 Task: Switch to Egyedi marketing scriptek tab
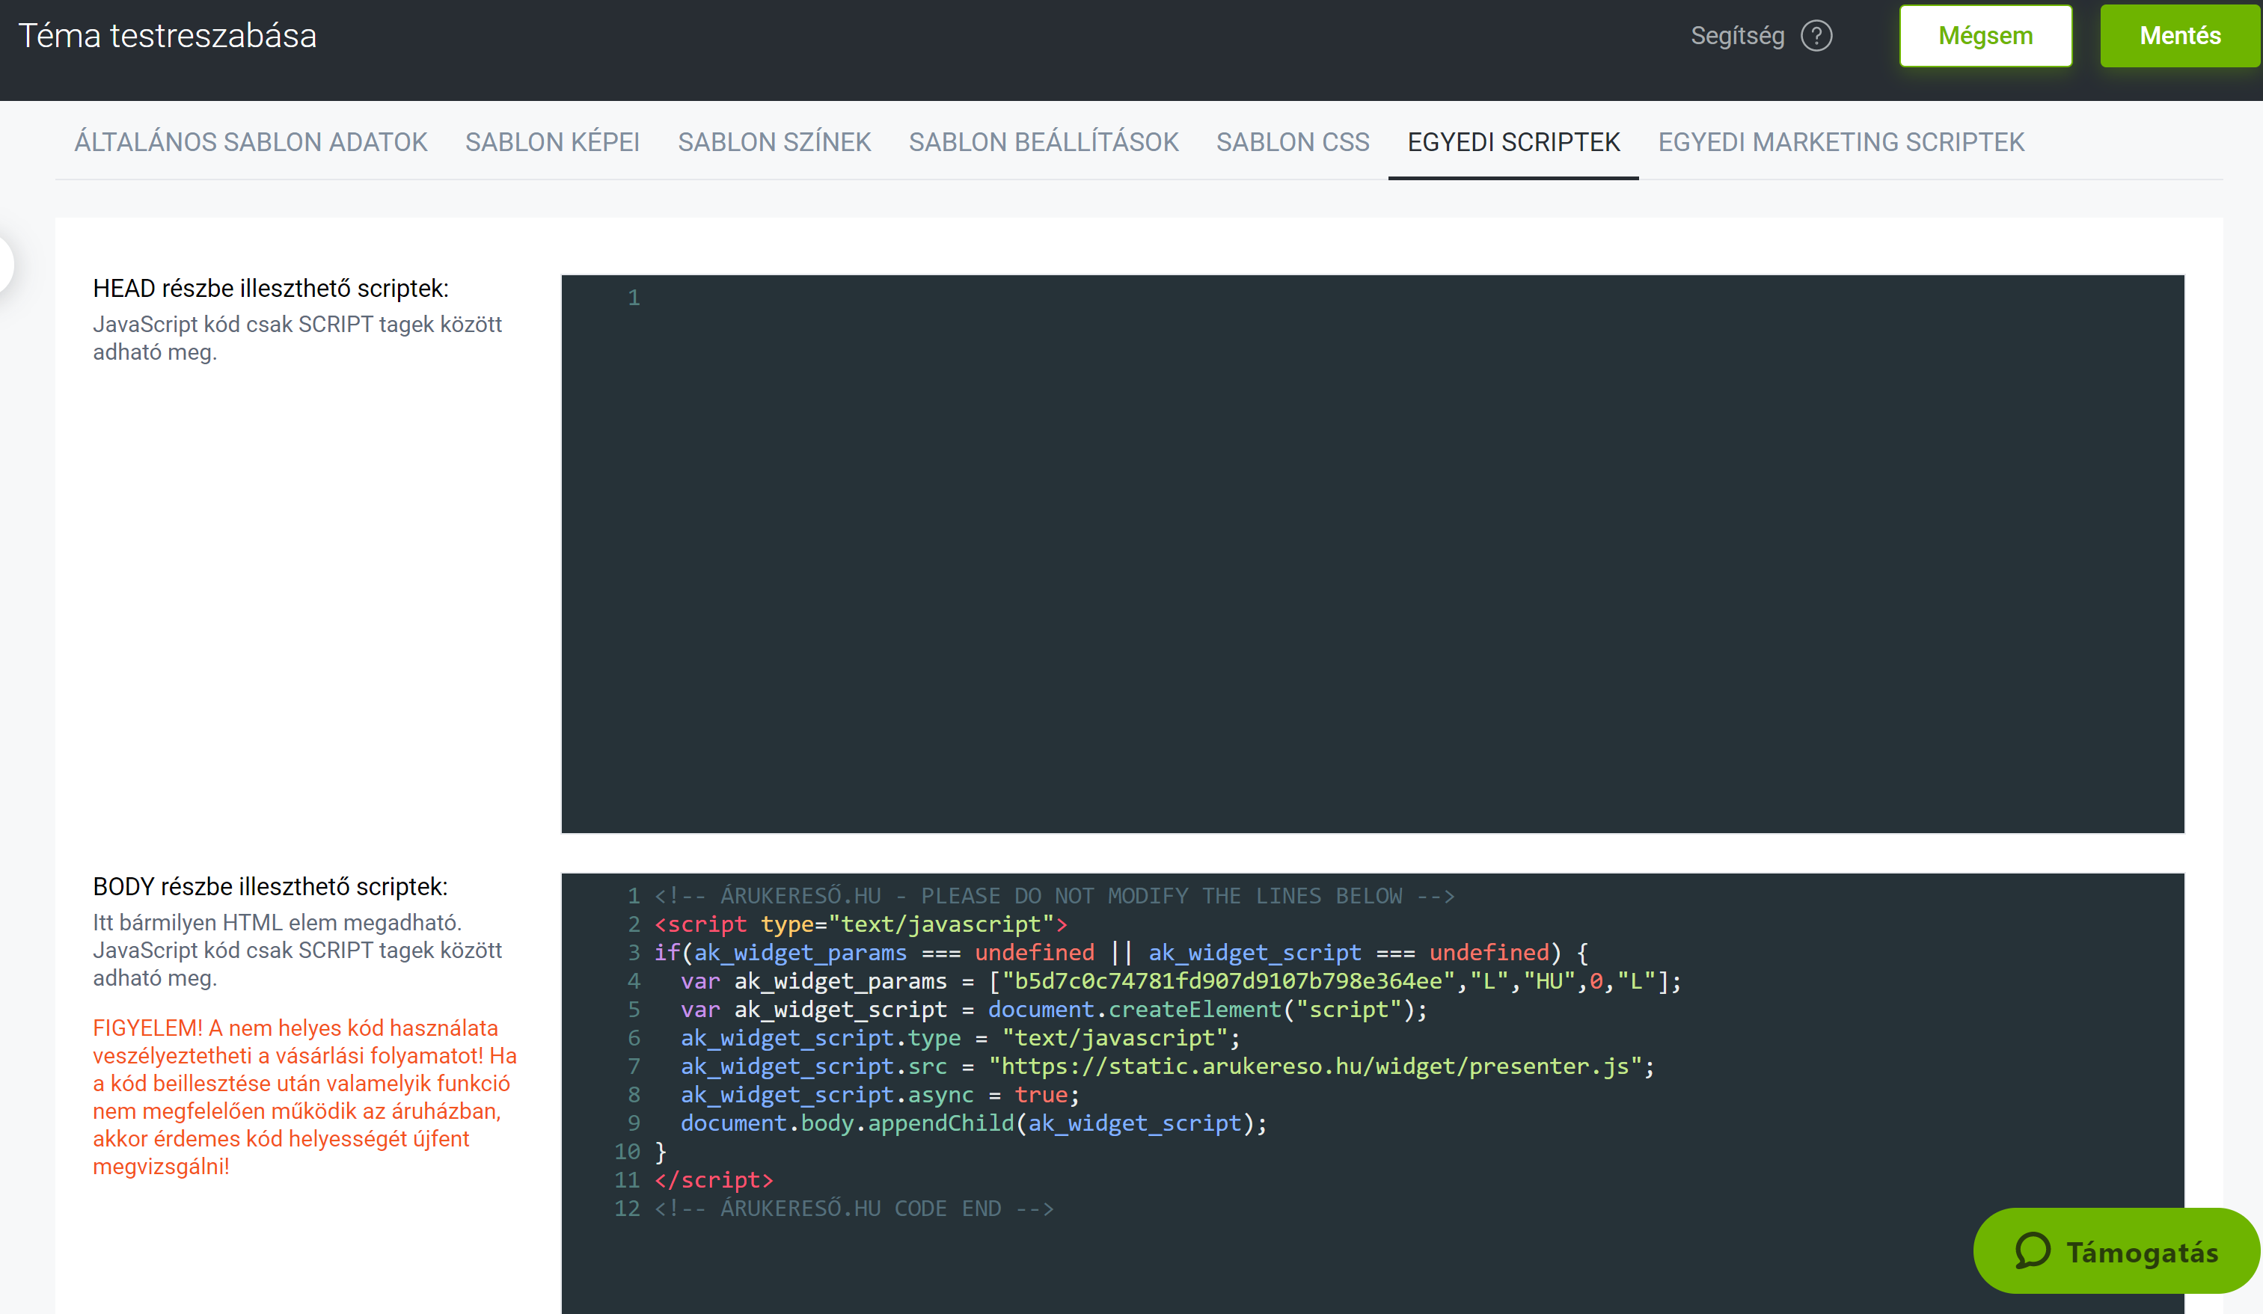click(x=1841, y=142)
